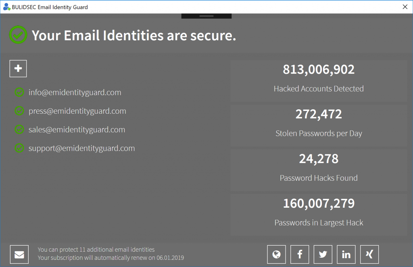Click the Passwords in Largest Hack panel

pos(319,215)
